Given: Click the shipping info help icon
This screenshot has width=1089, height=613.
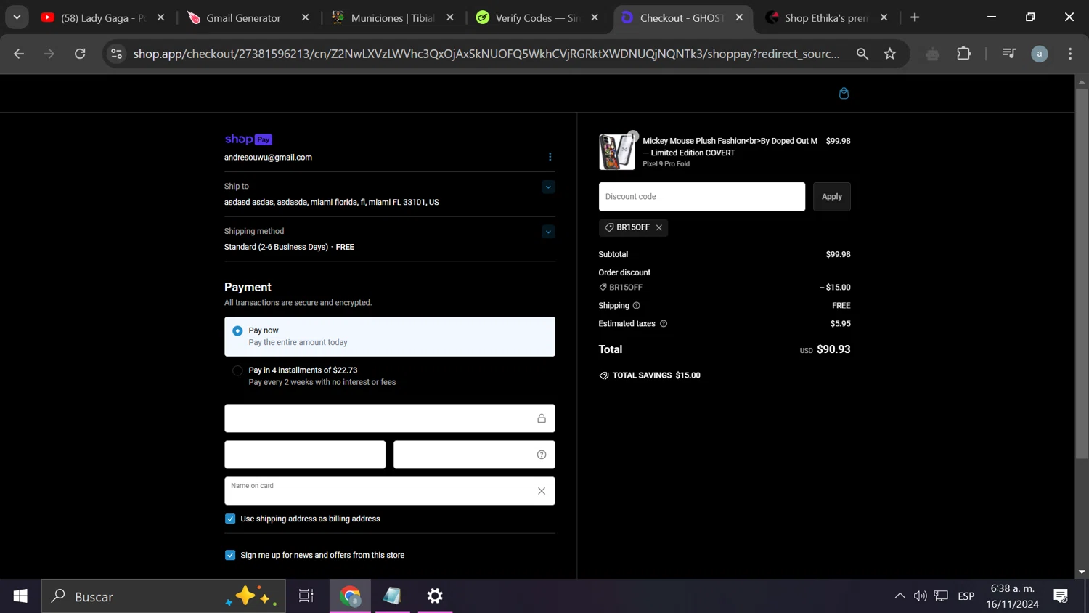Looking at the screenshot, I should (636, 306).
